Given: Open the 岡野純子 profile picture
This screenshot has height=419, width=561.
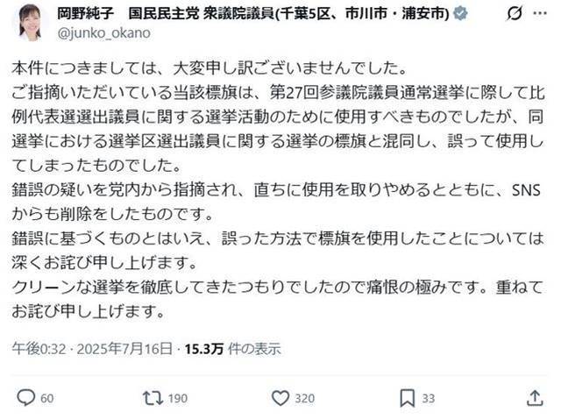Looking at the screenshot, I should pos(29,22).
